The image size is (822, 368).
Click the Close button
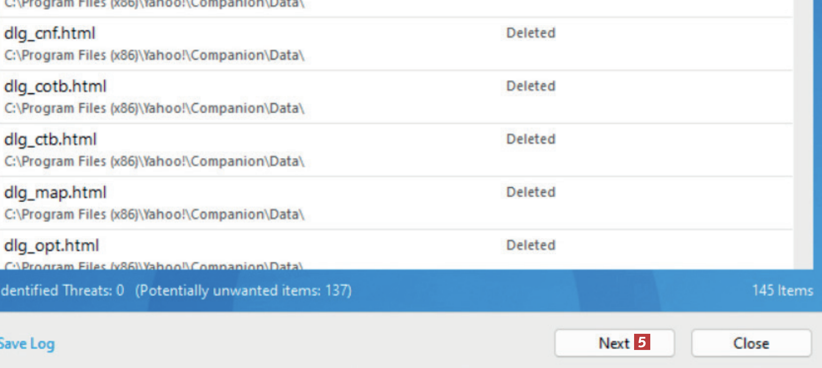[751, 343]
